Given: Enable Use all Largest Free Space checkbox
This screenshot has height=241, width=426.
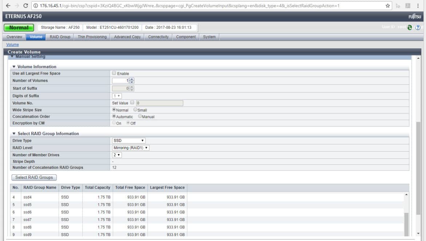Looking at the screenshot, I should 114,73.
